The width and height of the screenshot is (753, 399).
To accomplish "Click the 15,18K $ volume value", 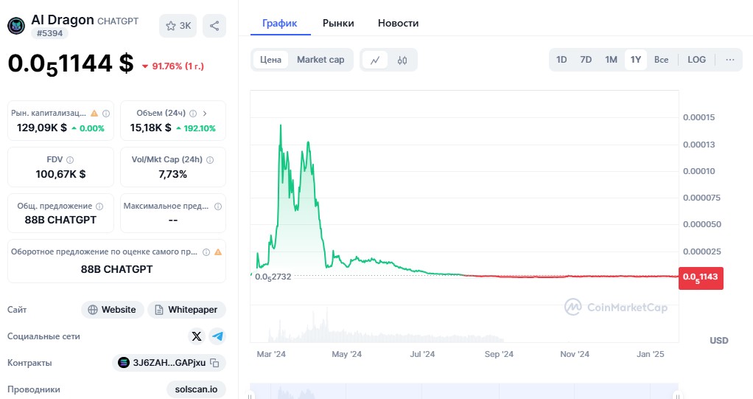I will pyautogui.click(x=150, y=128).
